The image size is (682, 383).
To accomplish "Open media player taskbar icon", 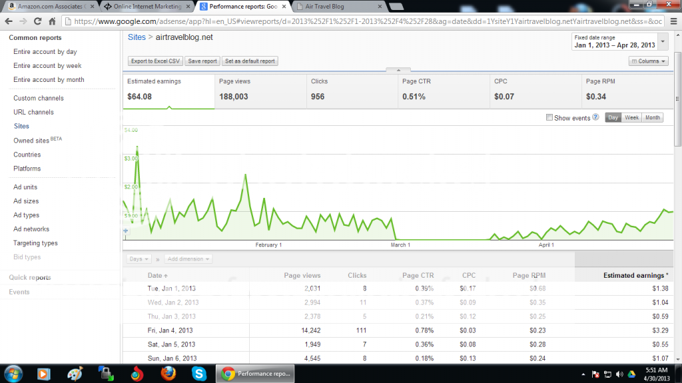I will pos(43,374).
